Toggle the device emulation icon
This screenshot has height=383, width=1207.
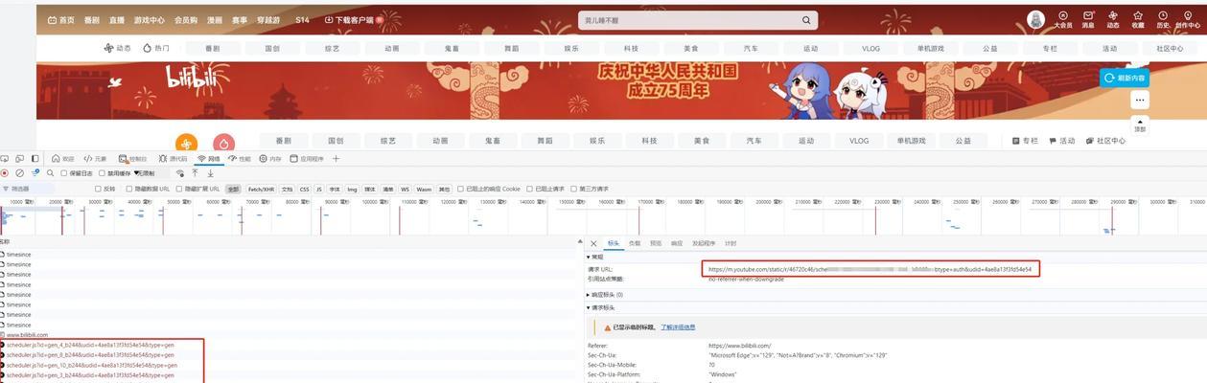tap(19, 159)
